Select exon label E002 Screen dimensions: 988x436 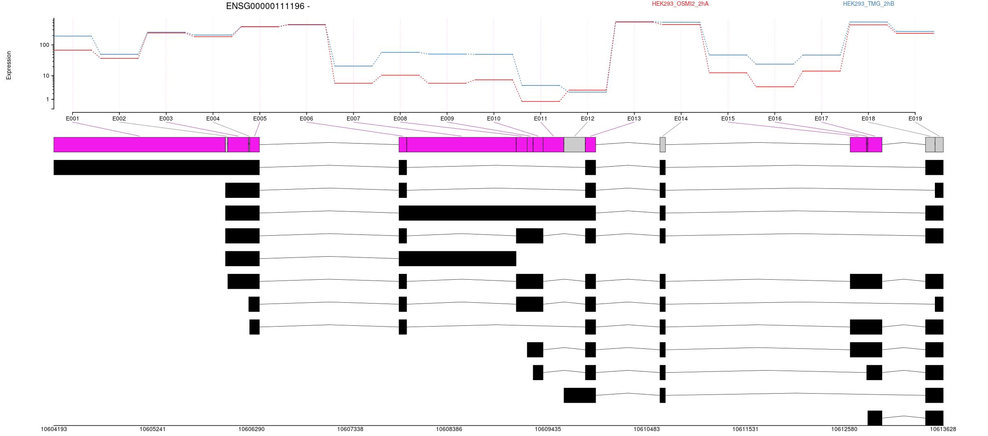[119, 118]
